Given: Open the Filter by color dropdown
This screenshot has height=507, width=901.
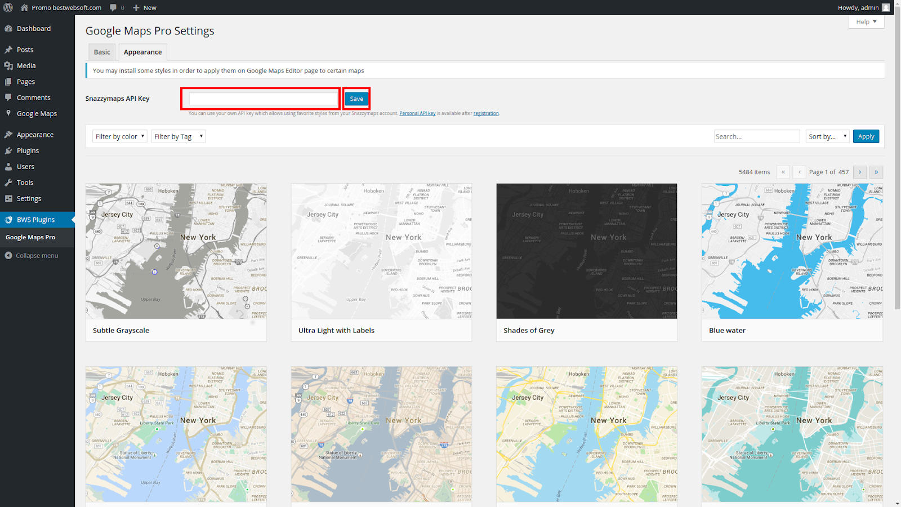Looking at the screenshot, I should 120,136.
